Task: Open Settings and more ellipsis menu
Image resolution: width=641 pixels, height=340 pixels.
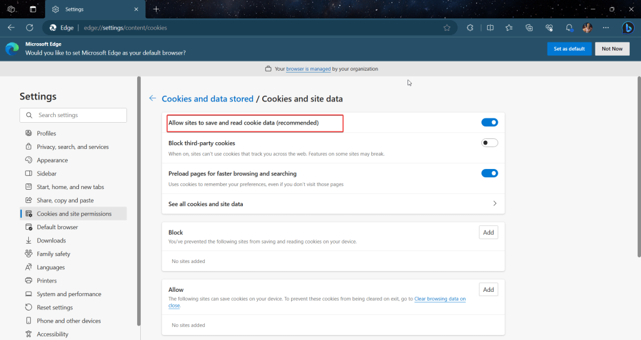Action: (x=606, y=28)
